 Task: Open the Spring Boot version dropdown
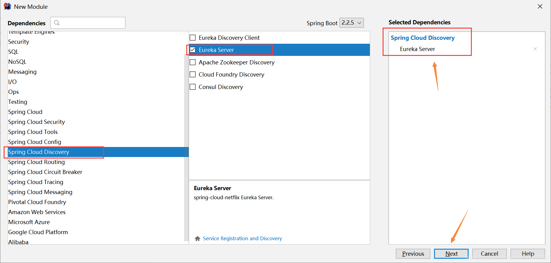[352, 23]
